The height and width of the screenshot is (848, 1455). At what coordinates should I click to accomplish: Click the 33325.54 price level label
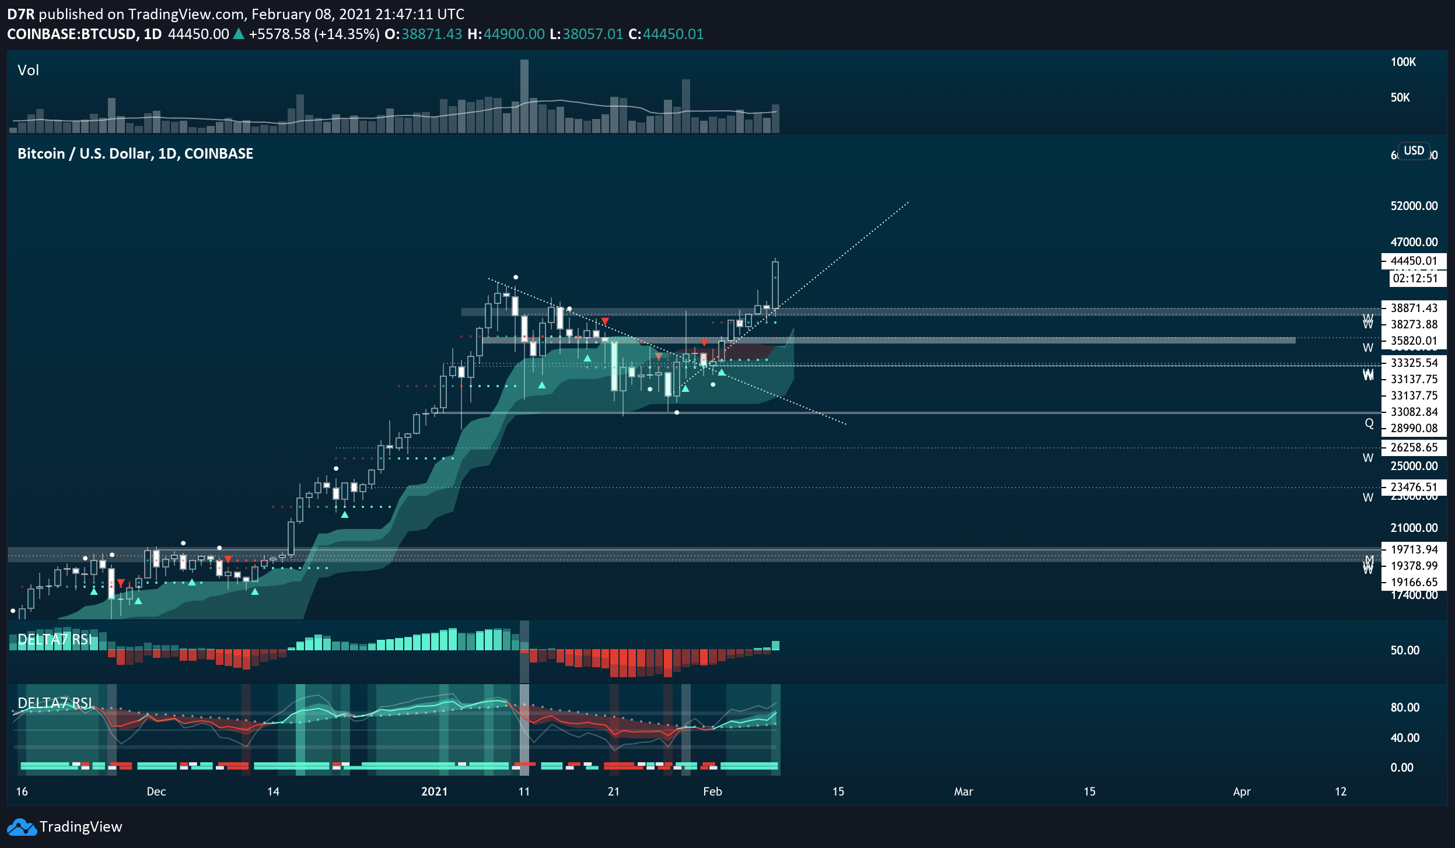pos(1414,363)
